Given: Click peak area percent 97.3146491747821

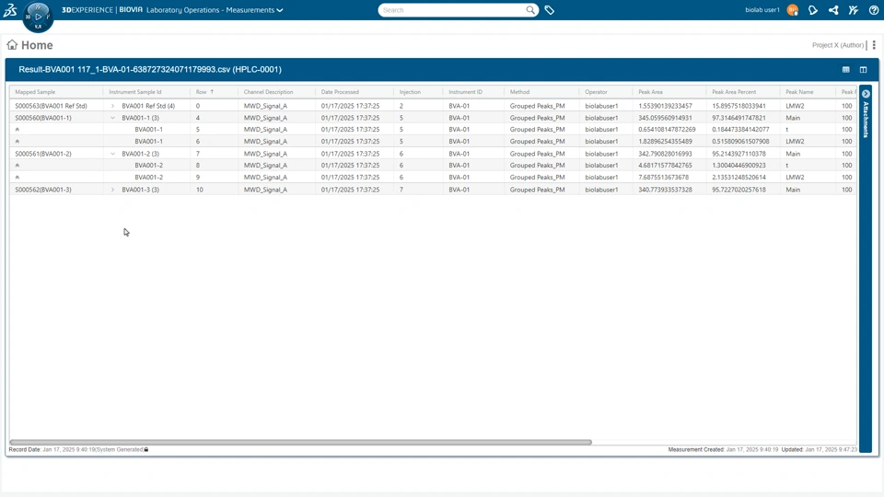Looking at the screenshot, I should click(x=739, y=118).
